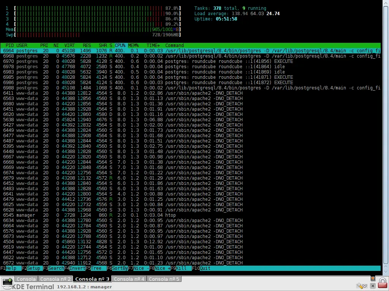Click the CPU 1 usage bar
This screenshot has height=291, width=389.
click(x=98, y=8)
